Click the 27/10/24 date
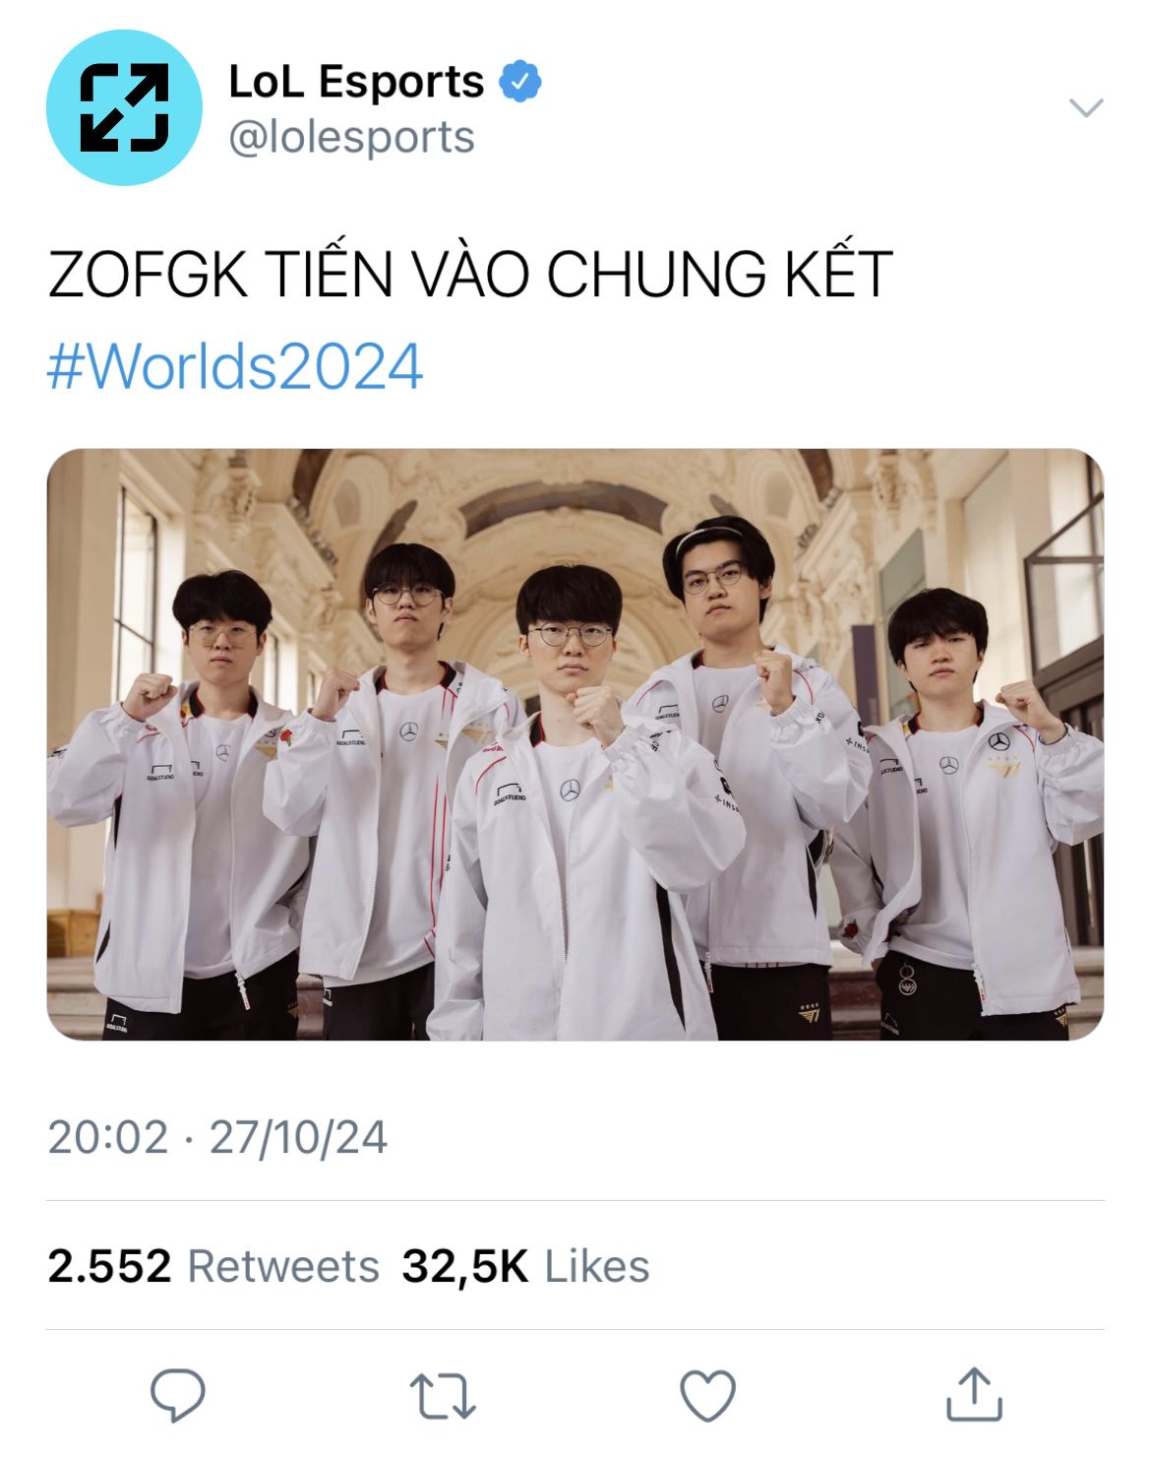 click(x=298, y=1138)
